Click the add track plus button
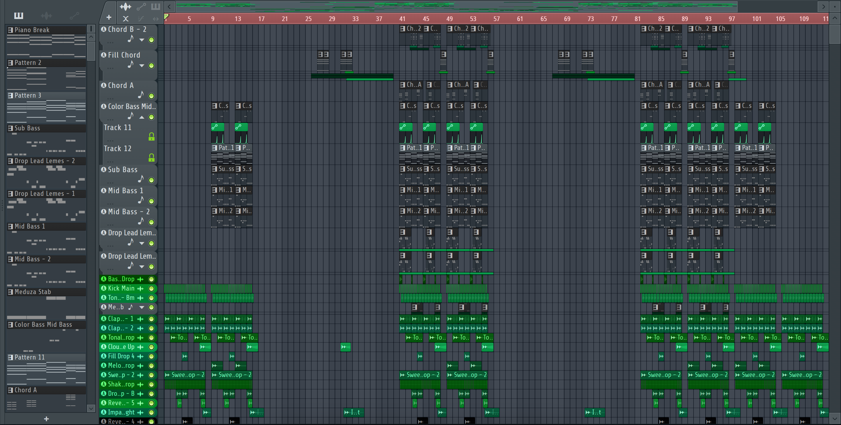The height and width of the screenshot is (425, 841). (x=109, y=17)
